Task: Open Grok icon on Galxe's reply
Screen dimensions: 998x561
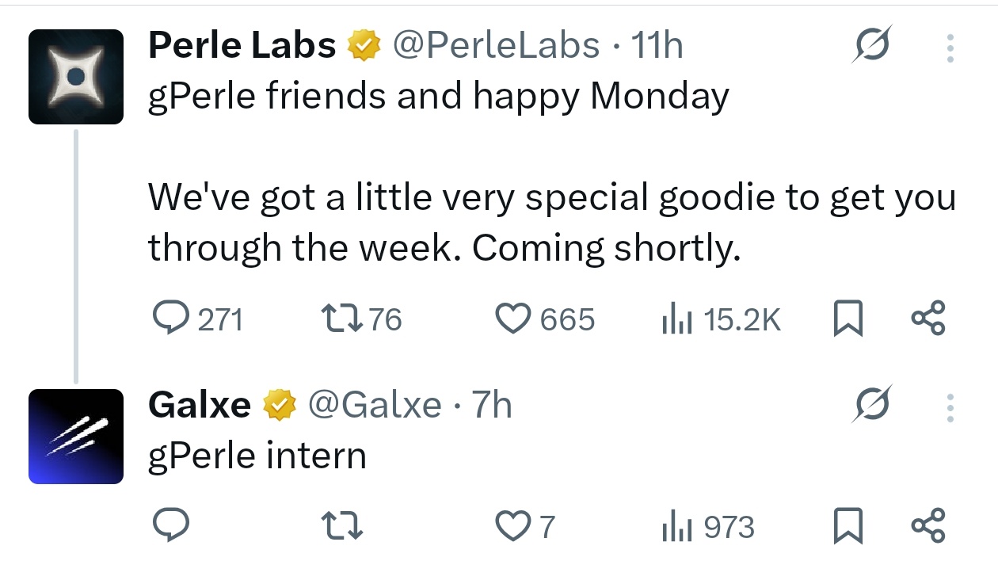Action: click(872, 405)
